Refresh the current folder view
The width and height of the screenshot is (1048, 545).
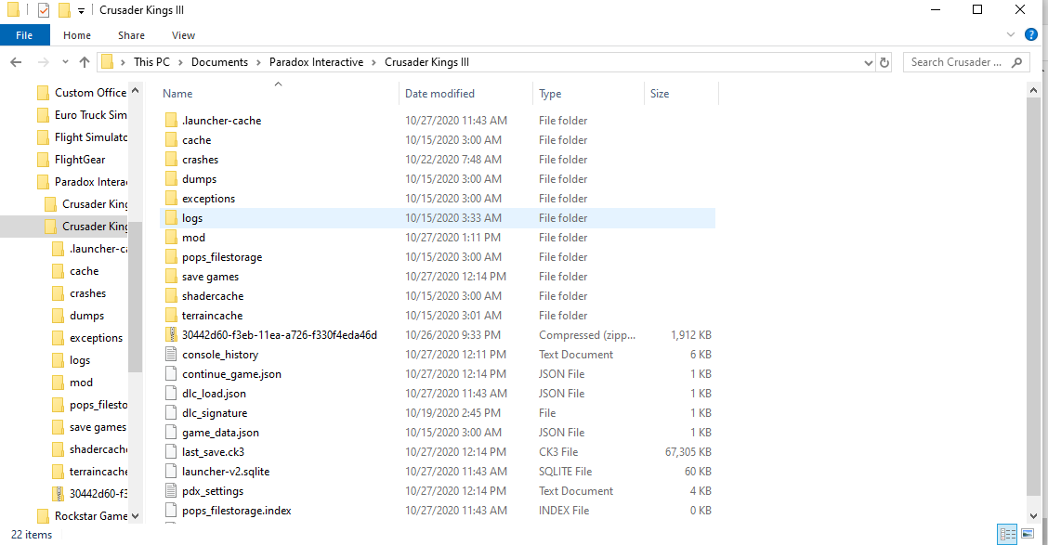[884, 62]
